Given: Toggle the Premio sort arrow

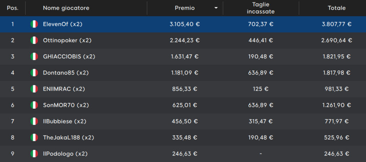Looking at the screenshot, I should [x=216, y=8].
